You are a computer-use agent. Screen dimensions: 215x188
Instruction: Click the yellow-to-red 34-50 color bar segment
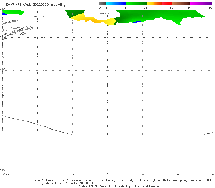pyautogui.click(x=159, y=3)
